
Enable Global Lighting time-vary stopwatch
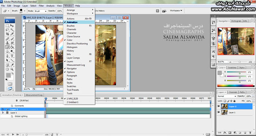[12, 116]
